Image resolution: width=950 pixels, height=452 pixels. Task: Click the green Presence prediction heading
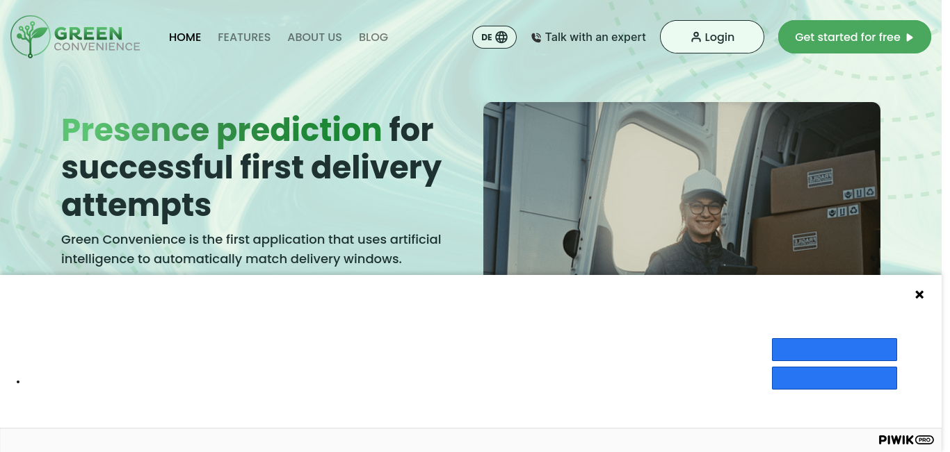click(x=222, y=129)
